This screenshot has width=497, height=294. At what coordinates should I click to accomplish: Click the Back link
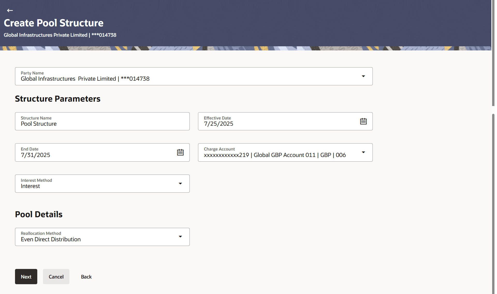[x=86, y=277]
